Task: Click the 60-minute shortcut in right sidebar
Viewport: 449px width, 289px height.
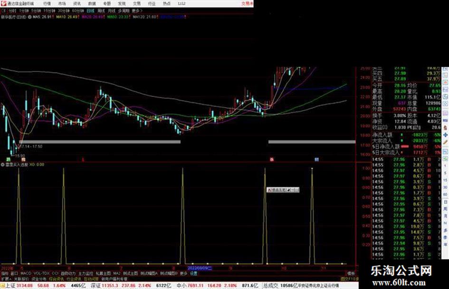Action: (x=445, y=195)
